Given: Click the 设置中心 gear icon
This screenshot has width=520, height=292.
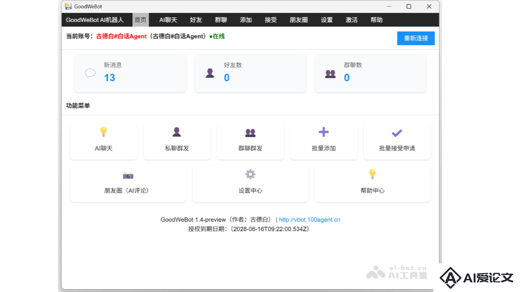Looking at the screenshot, I should click(x=250, y=174).
